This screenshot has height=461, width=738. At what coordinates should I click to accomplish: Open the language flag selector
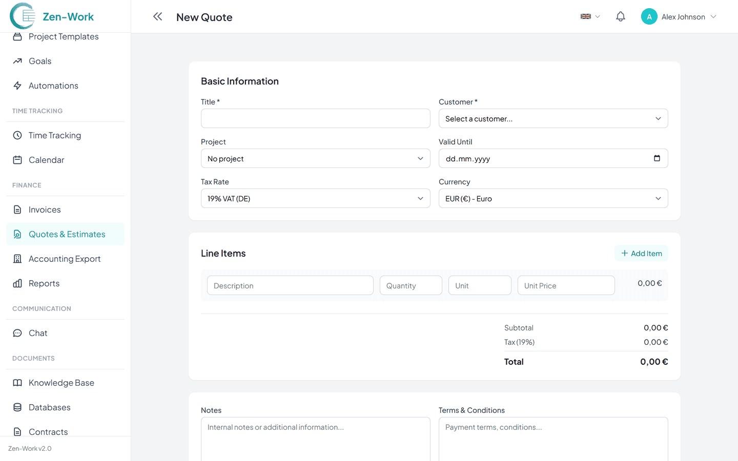point(590,16)
